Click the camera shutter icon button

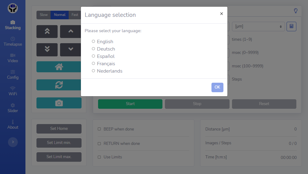(x=59, y=103)
